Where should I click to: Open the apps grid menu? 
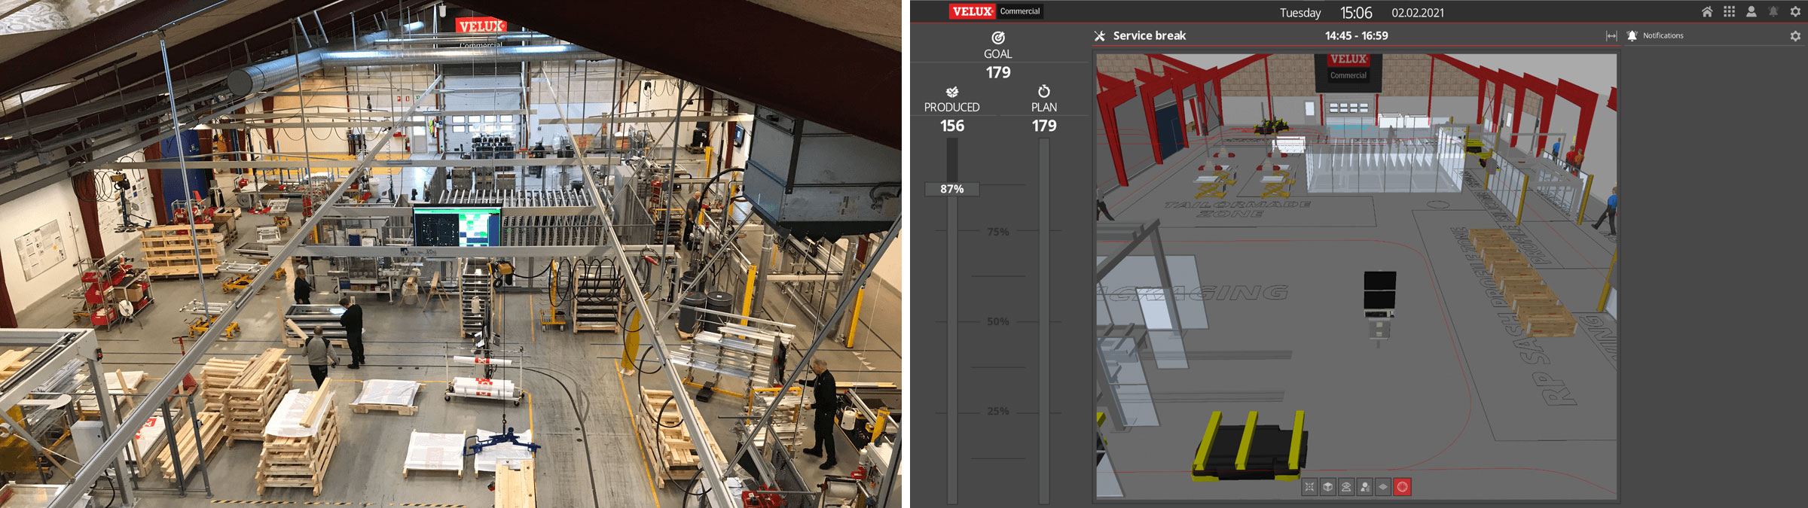pos(1730,12)
